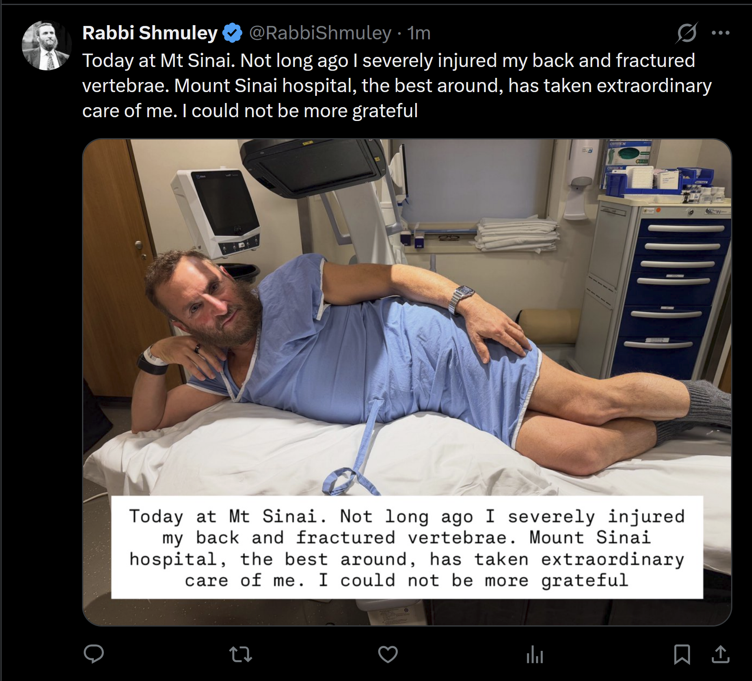The height and width of the screenshot is (681, 752).
Task: Open the @RabbiShmuley handle link
Action: 320,33
